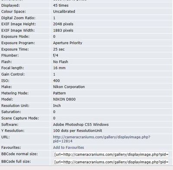Click the 'Exposure Time:' label
The height and width of the screenshot is (170, 173).
pos(15,49)
